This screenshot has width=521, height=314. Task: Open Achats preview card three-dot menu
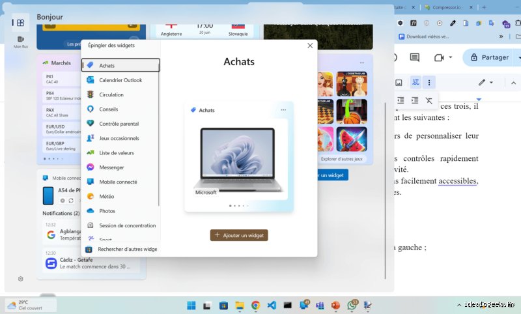[x=283, y=110]
